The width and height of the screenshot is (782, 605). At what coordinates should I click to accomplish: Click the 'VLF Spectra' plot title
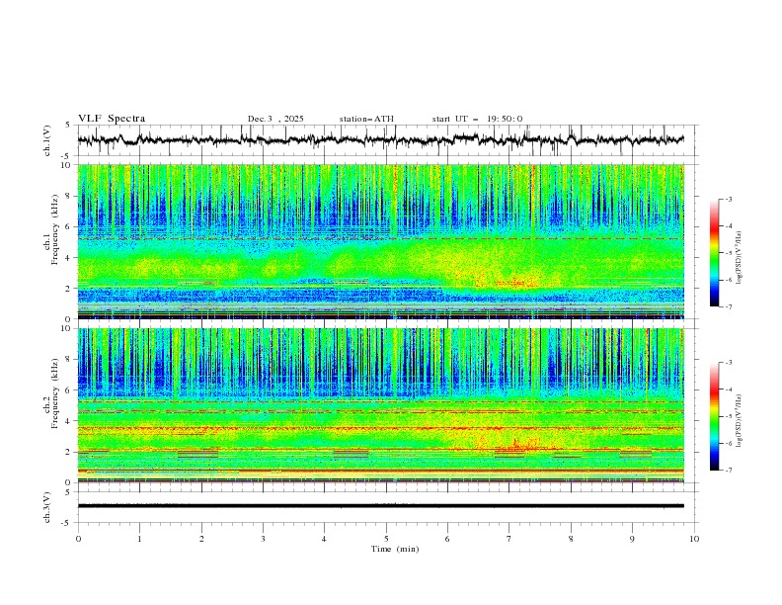[112, 119]
